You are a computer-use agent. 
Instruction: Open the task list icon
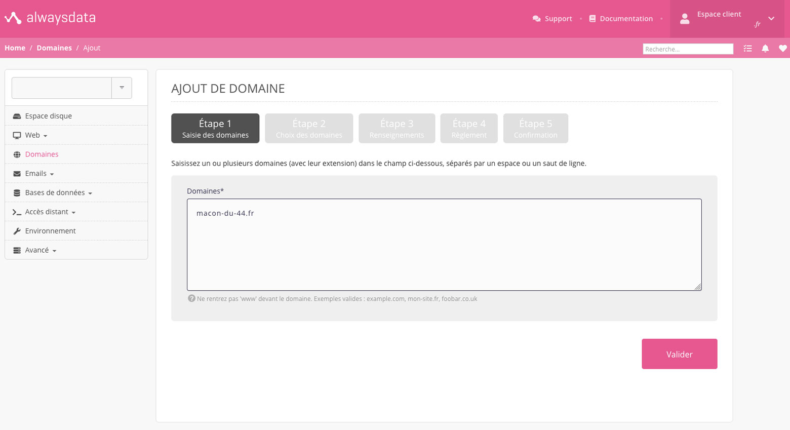pos(747,49)
